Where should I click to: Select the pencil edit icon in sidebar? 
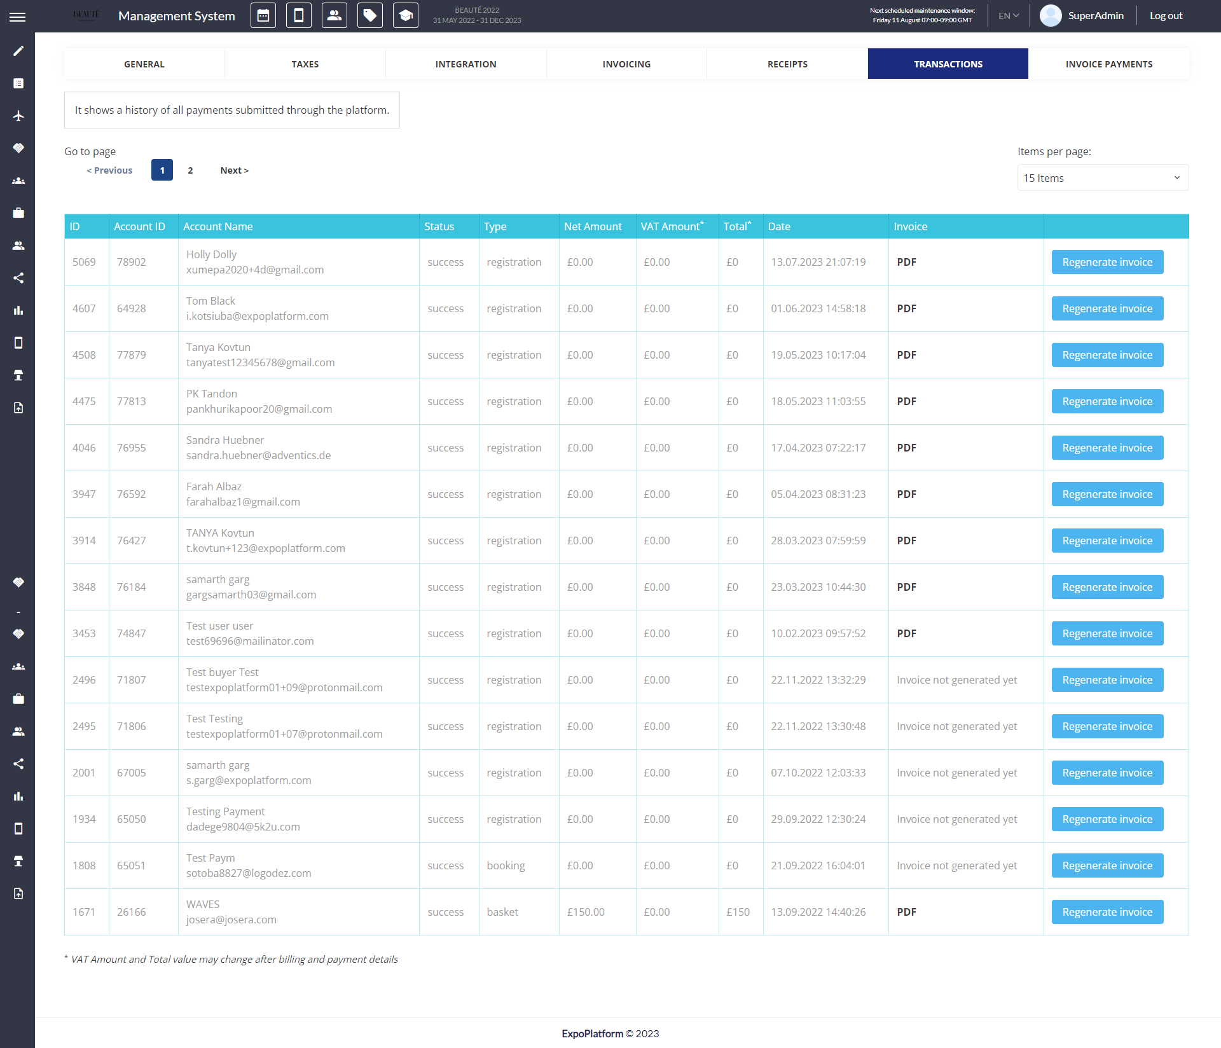pos(18,51)
